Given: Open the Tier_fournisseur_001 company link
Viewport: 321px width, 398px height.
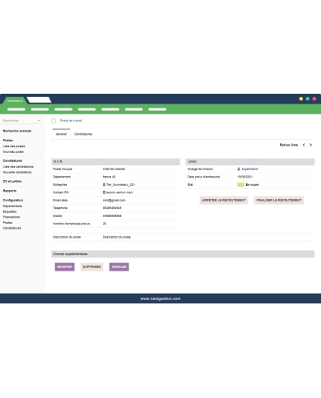Looking at the screenshot, I should point(121,184).
